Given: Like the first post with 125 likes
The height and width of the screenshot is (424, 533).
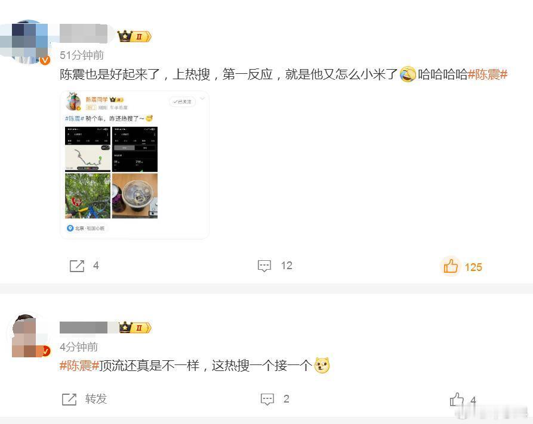Looking at the screenshot, I should point(451,266).
